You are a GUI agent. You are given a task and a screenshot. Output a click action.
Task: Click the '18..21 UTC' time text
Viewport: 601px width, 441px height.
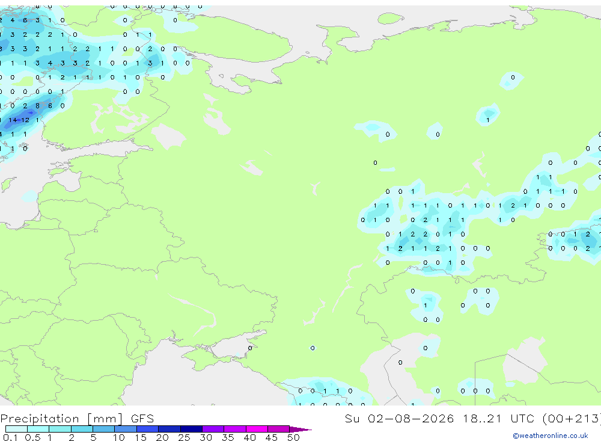[498, 418]
